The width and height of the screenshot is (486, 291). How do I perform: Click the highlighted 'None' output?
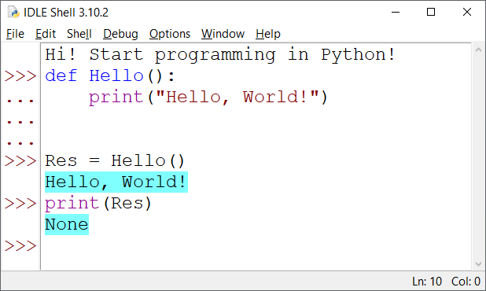click(67, 225)
